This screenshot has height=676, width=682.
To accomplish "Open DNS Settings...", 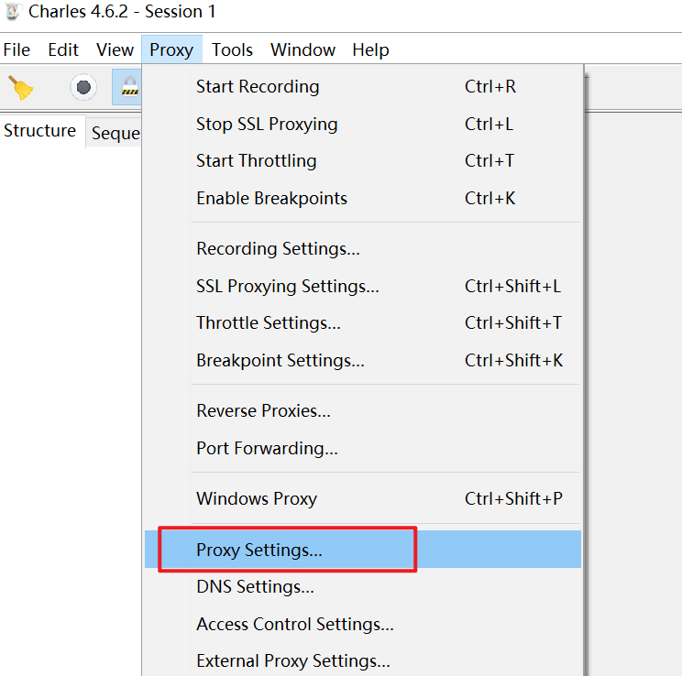I will (x=363, y=587).
